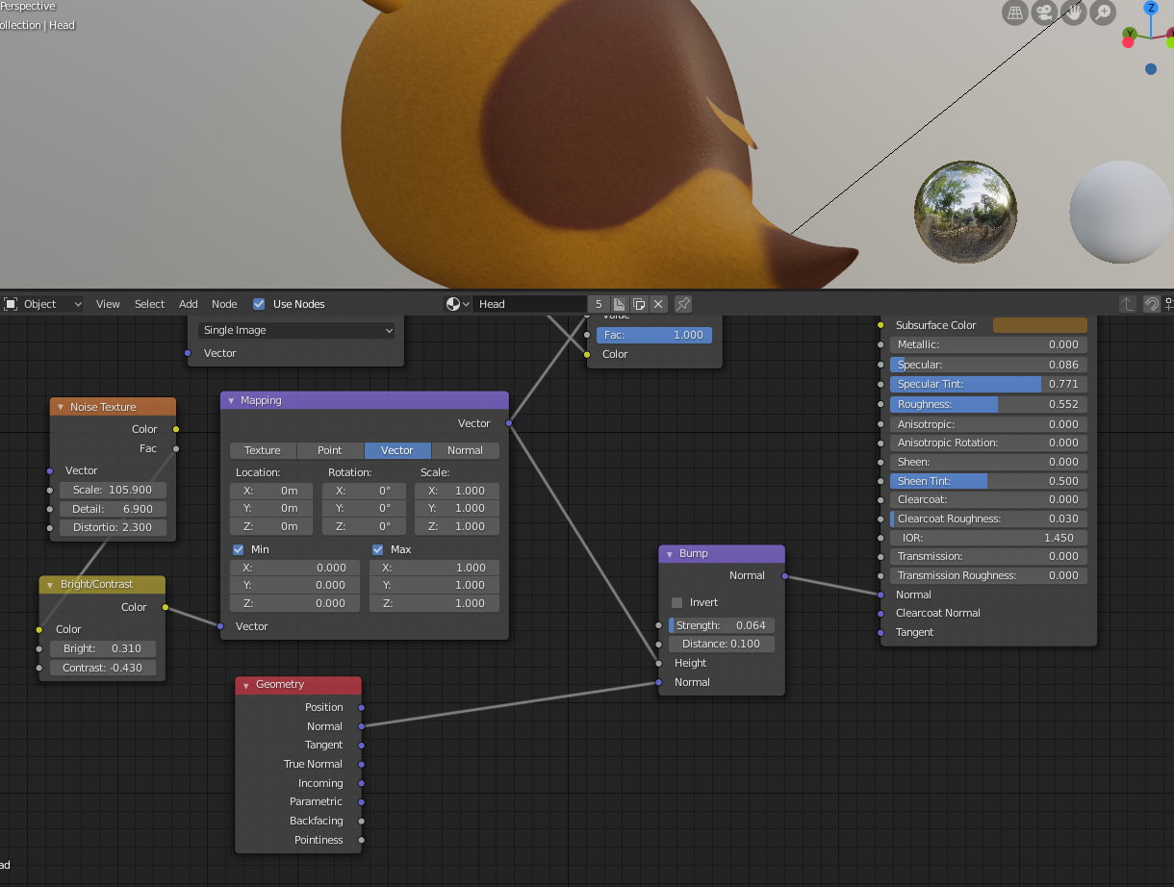Click the Mapping Location X field
Screen dimensions: 1174x887
point(271,491)
